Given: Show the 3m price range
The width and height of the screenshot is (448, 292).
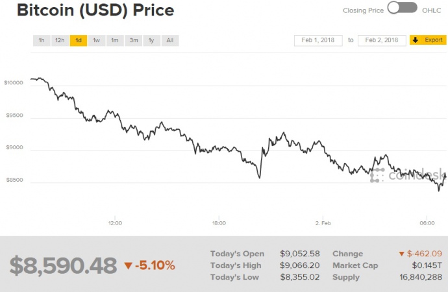Looking at the screenshot, I should pyautogui.click(x=133, y=40).
